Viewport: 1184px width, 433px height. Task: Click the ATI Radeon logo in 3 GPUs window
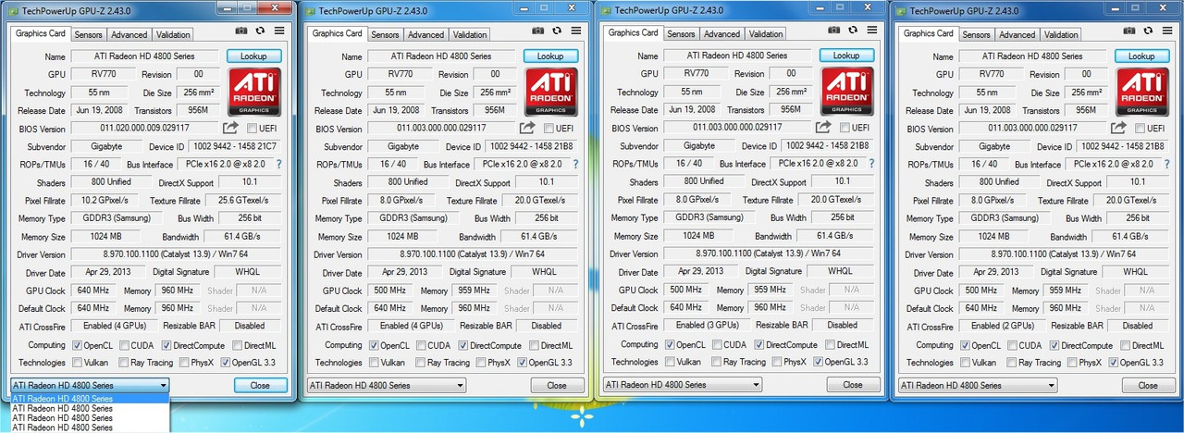coord(848,91)
